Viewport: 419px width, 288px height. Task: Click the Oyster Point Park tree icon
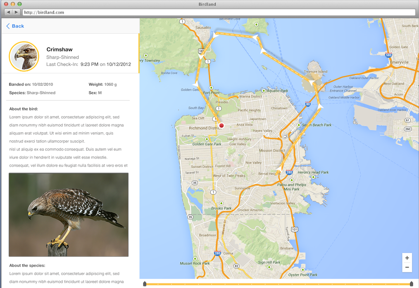click(303, 269)
